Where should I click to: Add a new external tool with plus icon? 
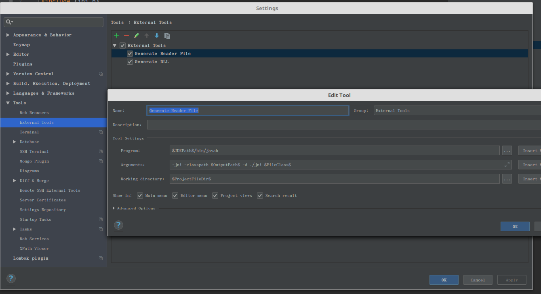point(116,36)
